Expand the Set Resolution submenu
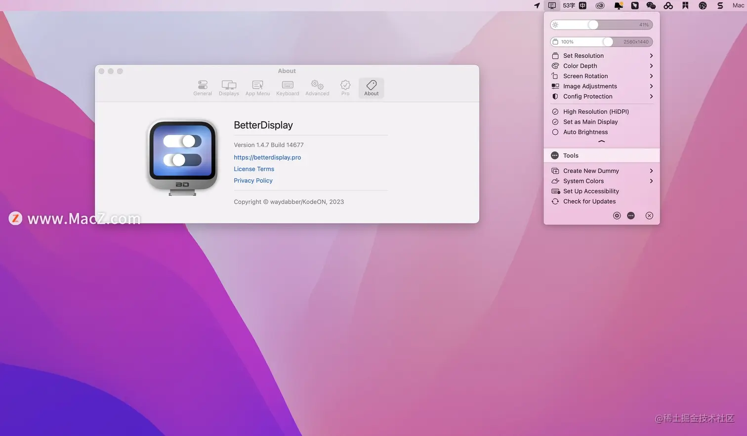Viewport: 747px width, 436px height. point(602,56)
